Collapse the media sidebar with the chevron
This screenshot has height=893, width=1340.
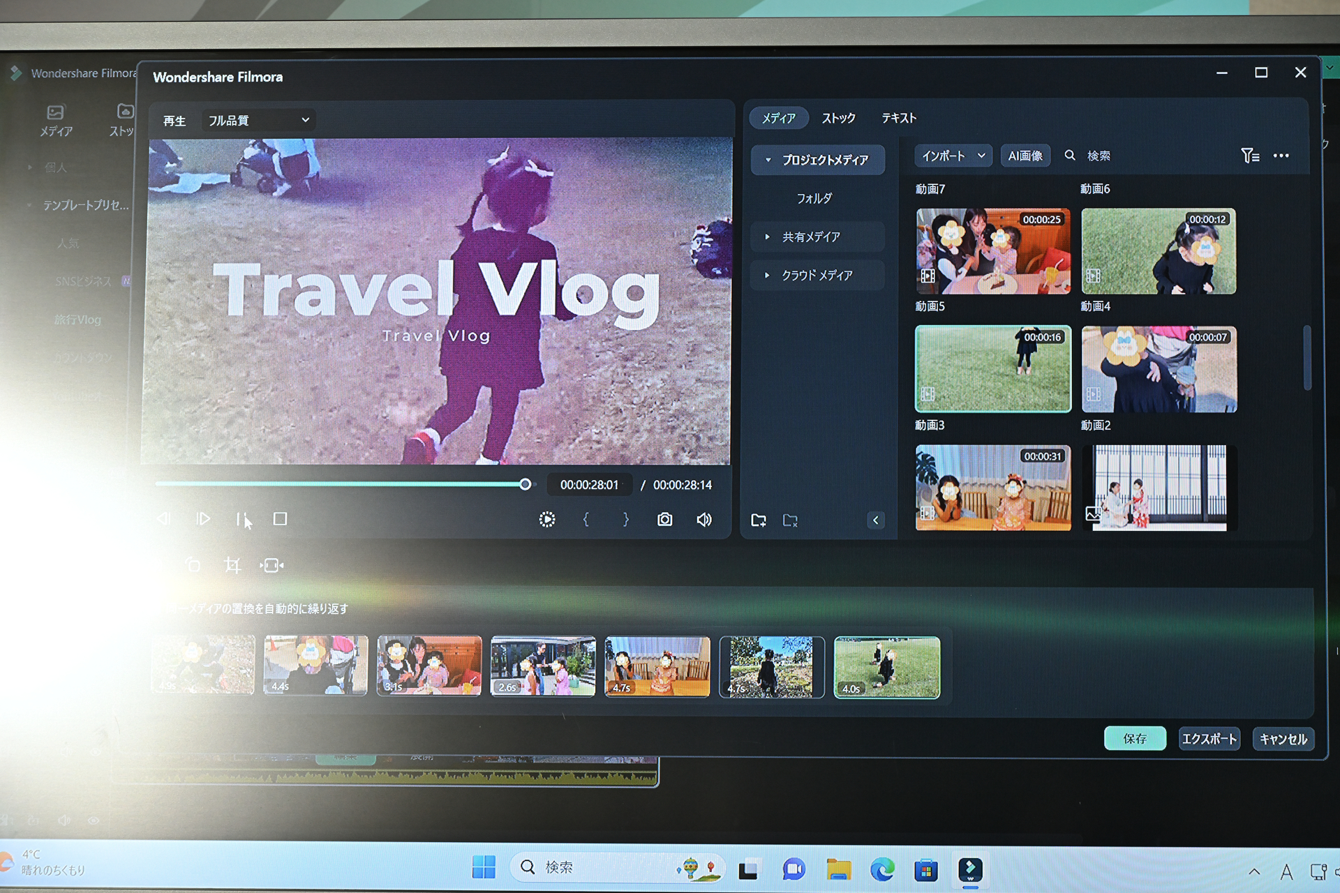pyautogui.click(x=875, y=520)
